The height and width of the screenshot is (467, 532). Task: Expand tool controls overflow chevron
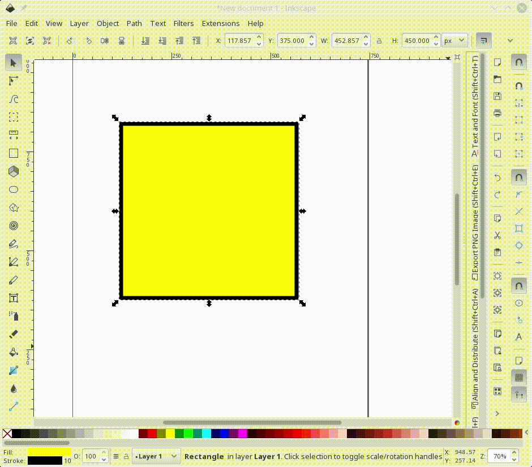click(x=510, y=41)
